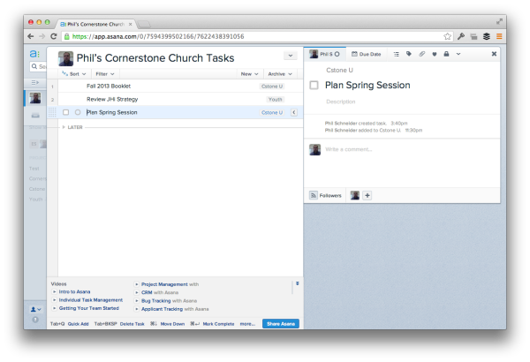Open the Filter dropdown
The height and width of the screenshot is (362, 530).
coord(105,74)
